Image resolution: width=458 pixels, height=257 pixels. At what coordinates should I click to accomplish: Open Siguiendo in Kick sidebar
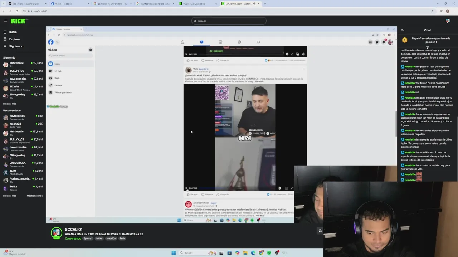[x=16, y=46]
